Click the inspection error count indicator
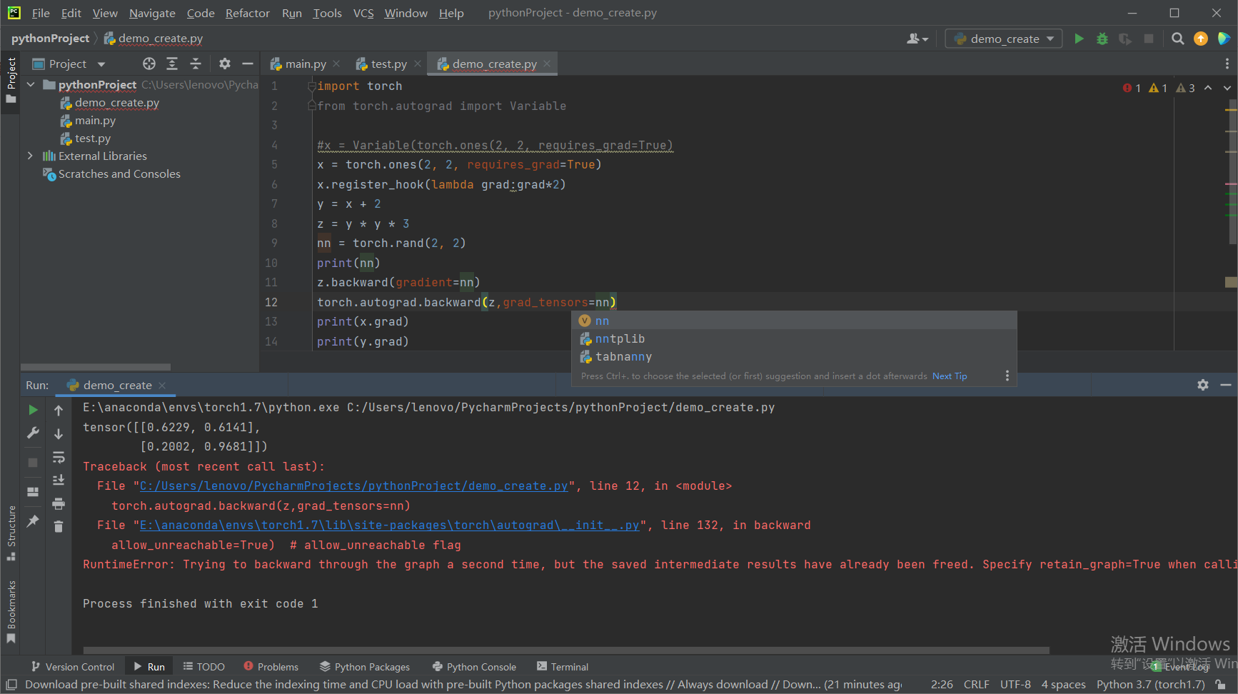 (1132, 88)
